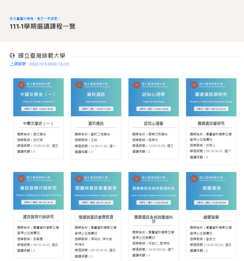244x261 pixels.
Task: Open the 館藏發展 Collection Development banner image
Action: (x=211, y=191)
